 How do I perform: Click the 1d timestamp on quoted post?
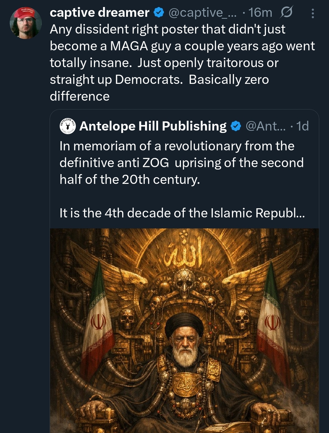[302, 126]
